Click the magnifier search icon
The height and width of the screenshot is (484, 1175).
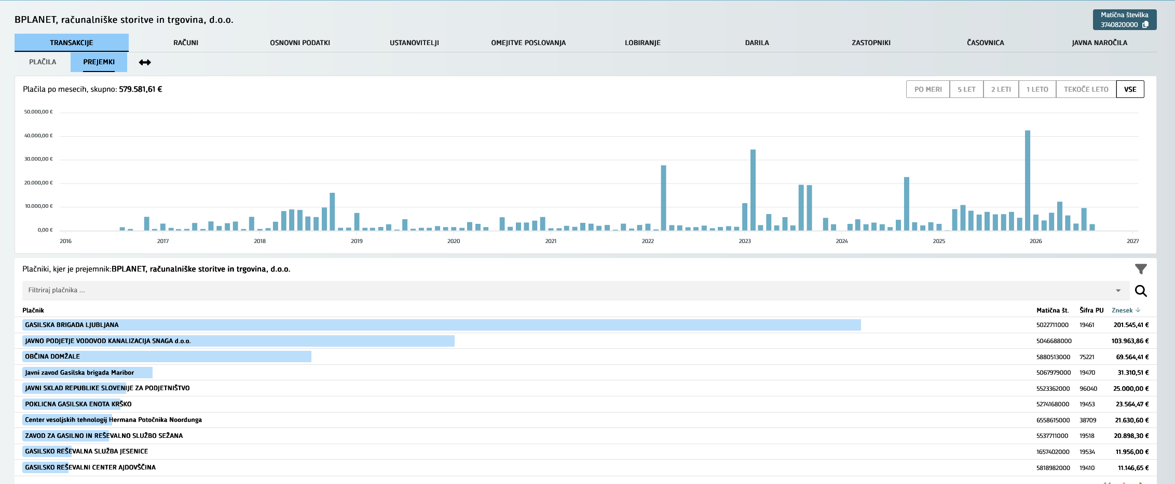coord(1141,291)
